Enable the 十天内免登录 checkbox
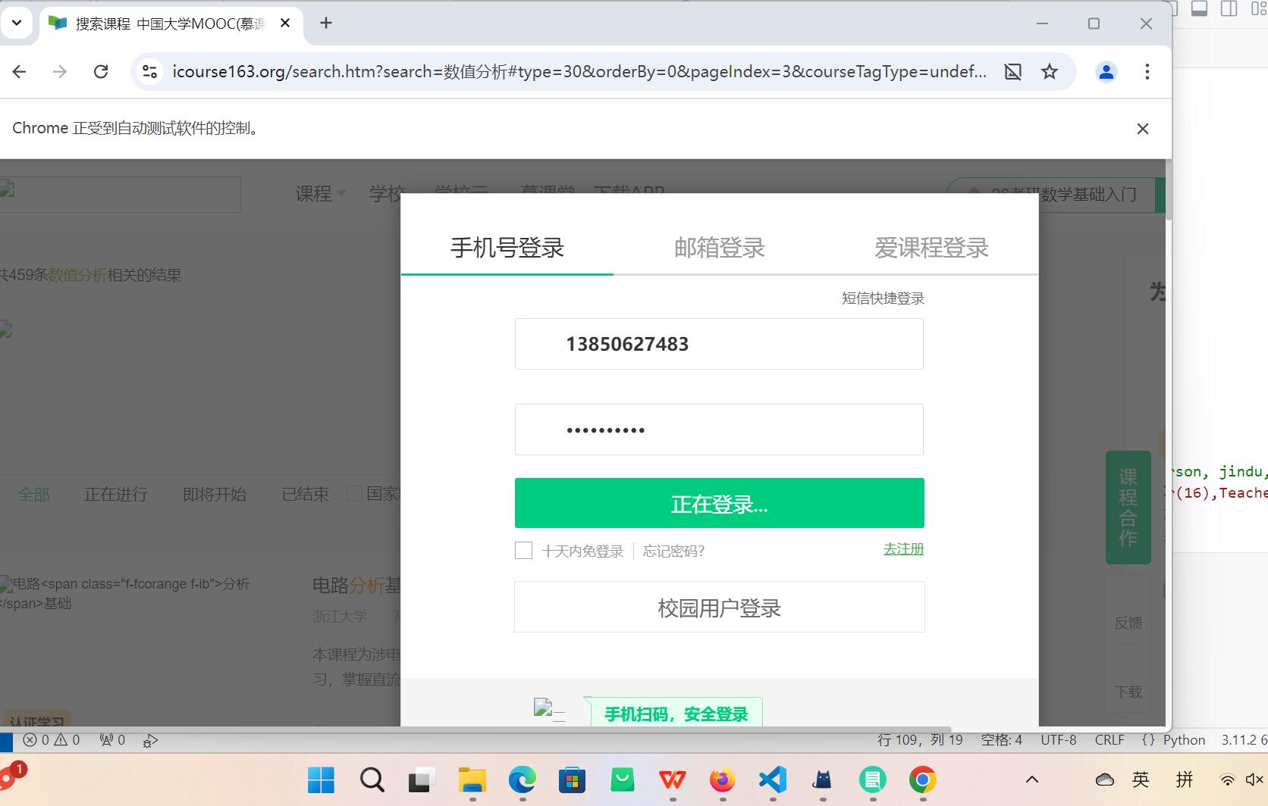 tap(523, 551)
